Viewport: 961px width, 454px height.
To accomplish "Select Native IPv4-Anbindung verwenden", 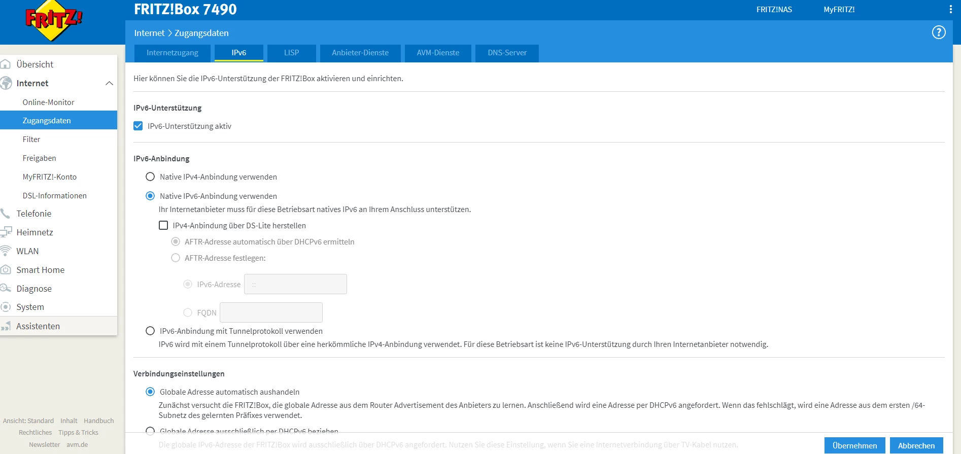I will click(x=150, y=177).
